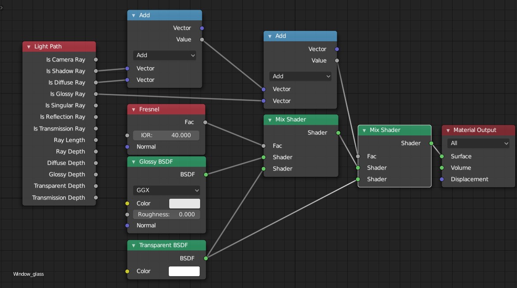Click the Fresnel IOR value field
The height and width of the screenshot is (288, 517).
coord(166,135)
